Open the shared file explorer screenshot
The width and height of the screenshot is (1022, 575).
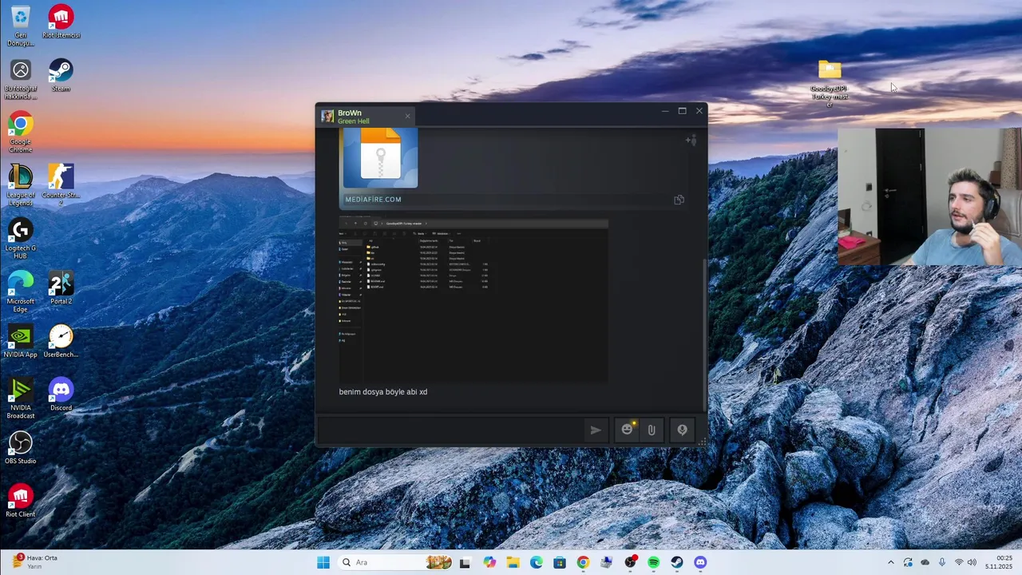(473, 299)
